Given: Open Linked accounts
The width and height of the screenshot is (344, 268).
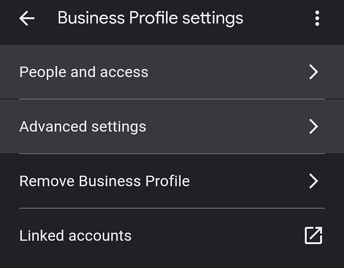Looking at the screenshot, I should [x=172, y=235].
